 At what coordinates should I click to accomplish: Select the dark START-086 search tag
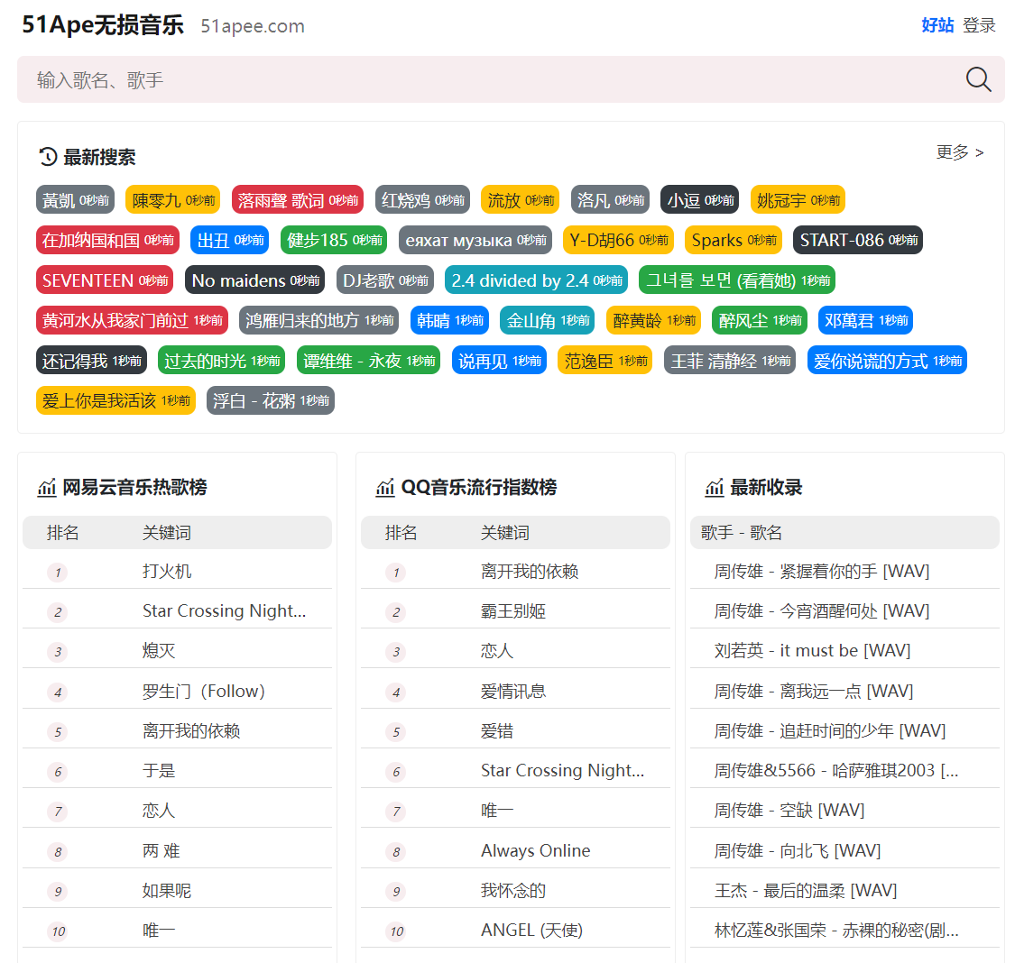click(x=857, y=240)
